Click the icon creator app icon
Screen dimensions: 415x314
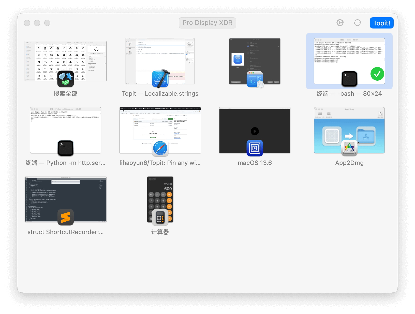255,79
